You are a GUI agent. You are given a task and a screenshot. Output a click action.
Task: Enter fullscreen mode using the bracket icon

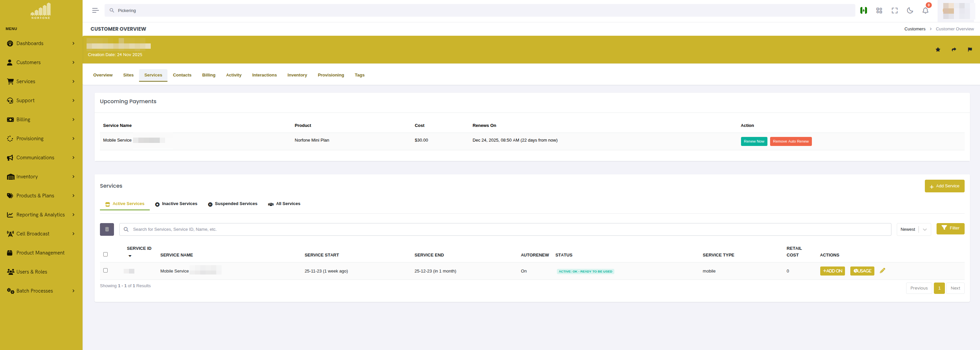[x=894, y=10]
